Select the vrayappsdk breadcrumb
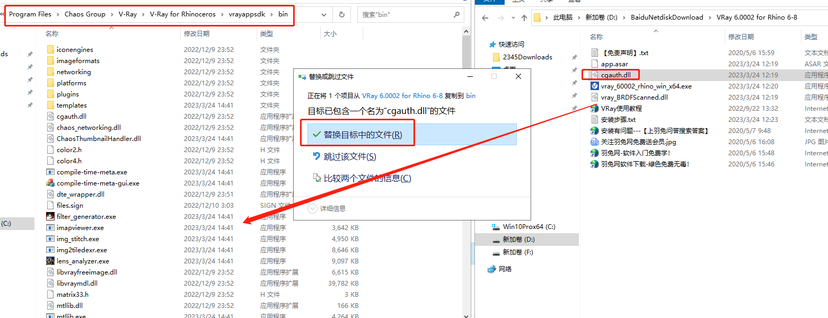This screenshot has width=828, height=318. coord(247,14)
